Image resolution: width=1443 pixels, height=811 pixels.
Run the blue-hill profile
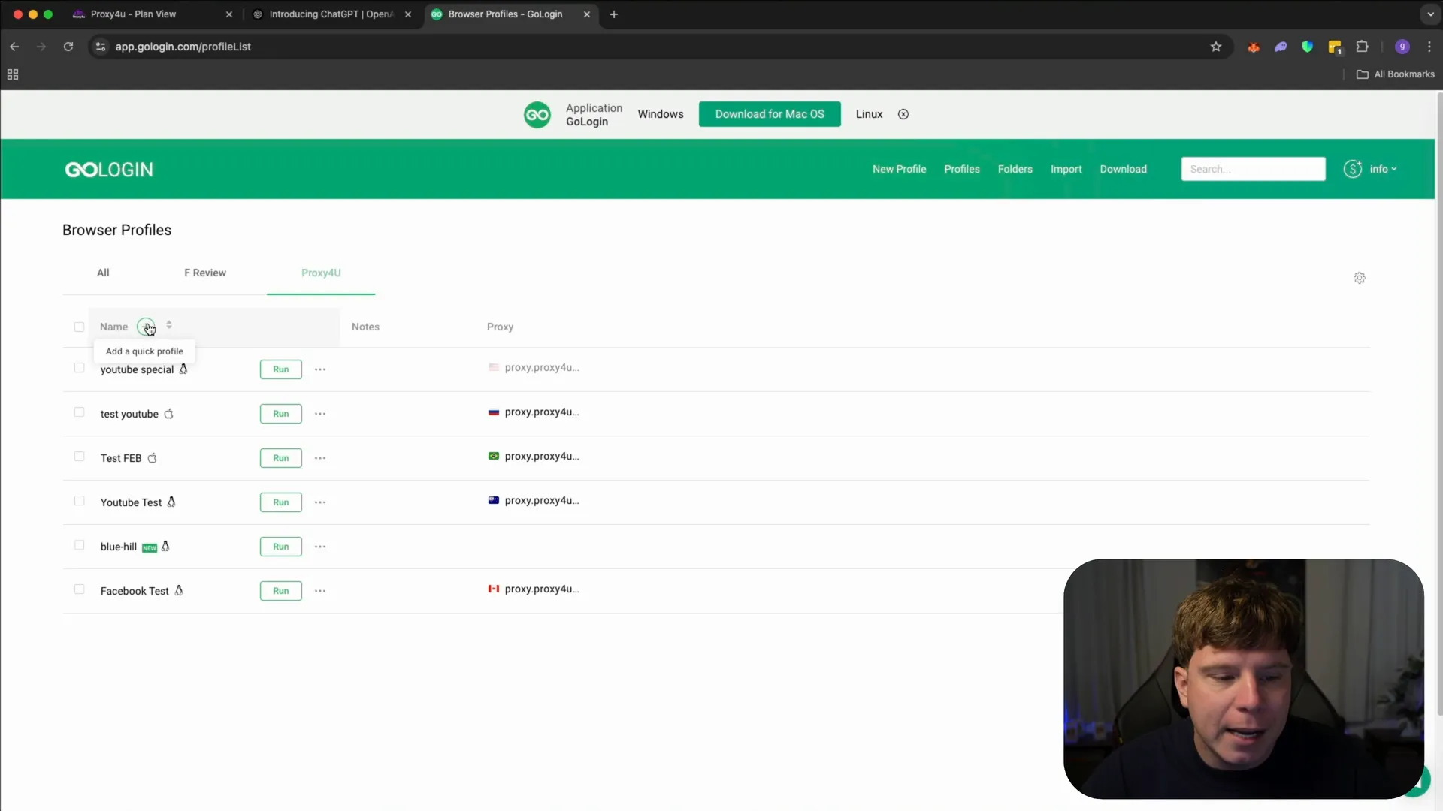point(281,547)
